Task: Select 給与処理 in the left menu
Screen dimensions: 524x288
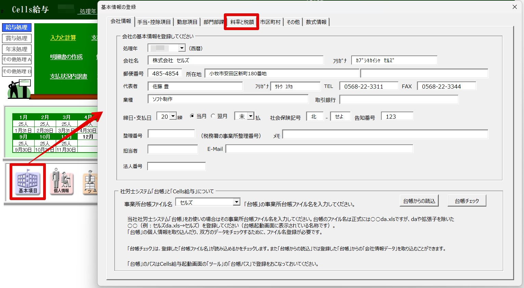Action: coord(17,27)
